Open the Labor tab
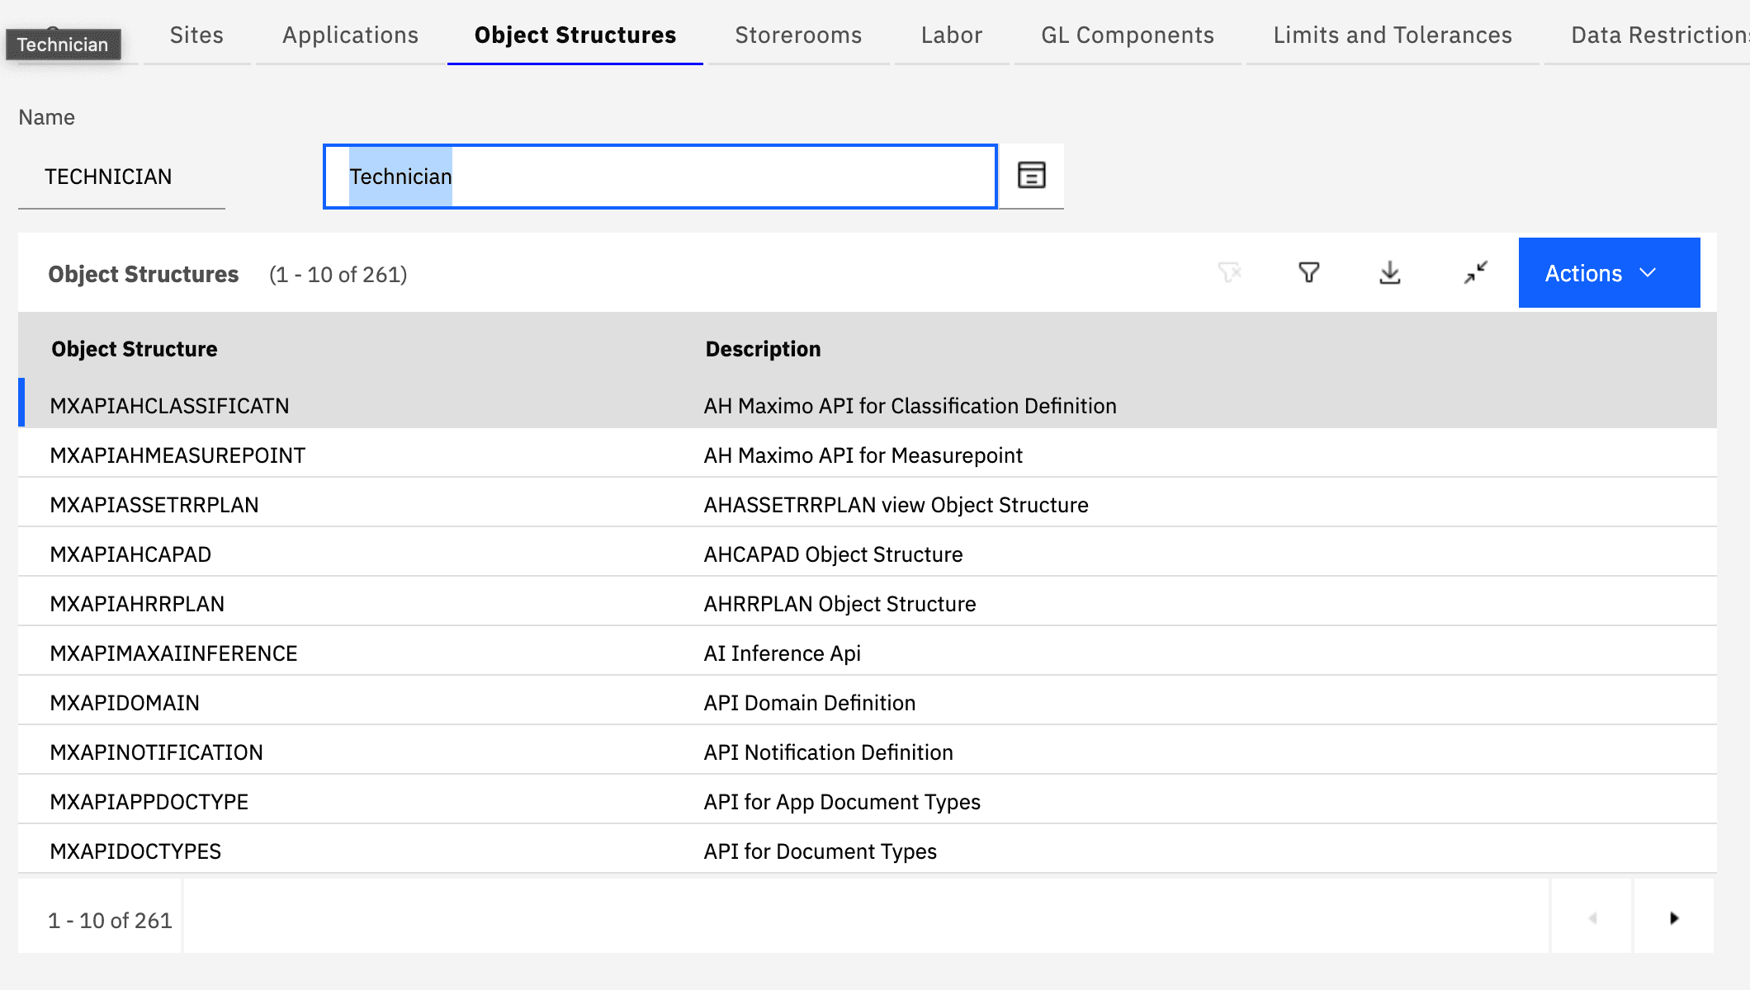The image size is (1750, 990). coord(952,35)
